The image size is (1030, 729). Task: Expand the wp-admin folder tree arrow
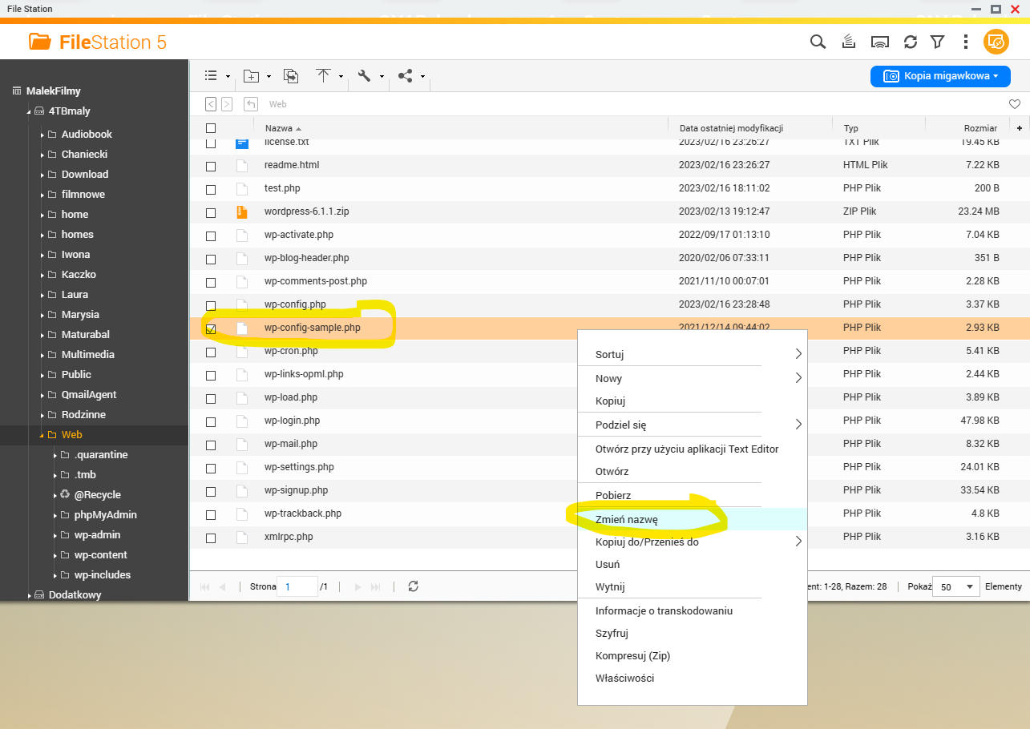pyautogui.click(x=55, y=535)
